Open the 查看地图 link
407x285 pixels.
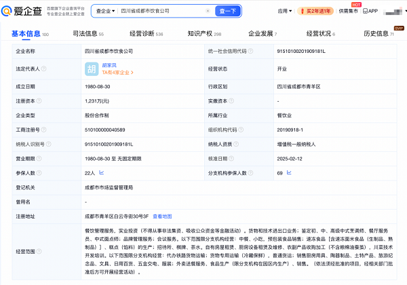click(x=162, y=216)
